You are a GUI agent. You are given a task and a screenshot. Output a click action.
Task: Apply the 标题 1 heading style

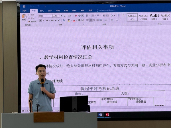(x=154, y=17)
